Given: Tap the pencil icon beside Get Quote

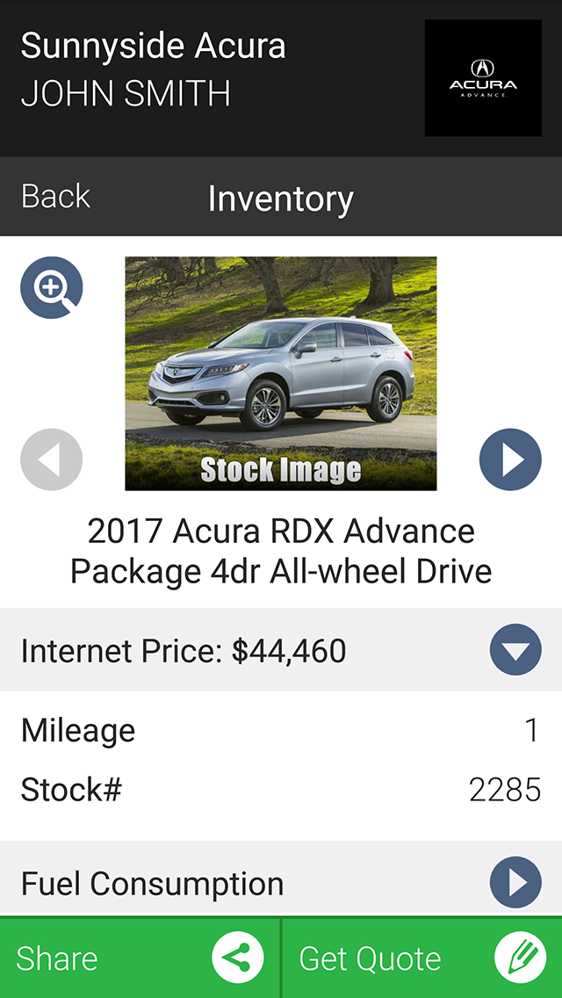Looking at the screenshot, I should [x=521, y=958].
